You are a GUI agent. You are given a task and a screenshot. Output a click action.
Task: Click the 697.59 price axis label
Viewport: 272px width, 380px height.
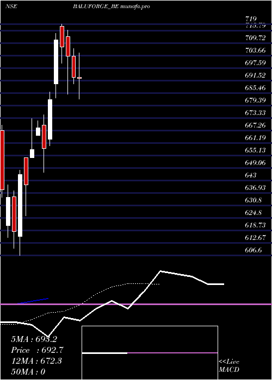click(255, 63)
